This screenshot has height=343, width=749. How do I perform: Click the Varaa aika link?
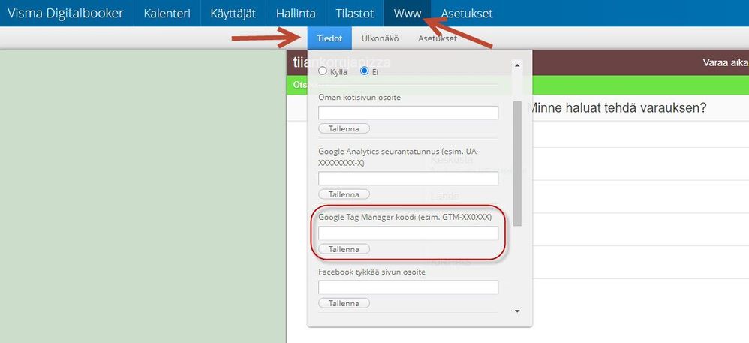726,62
